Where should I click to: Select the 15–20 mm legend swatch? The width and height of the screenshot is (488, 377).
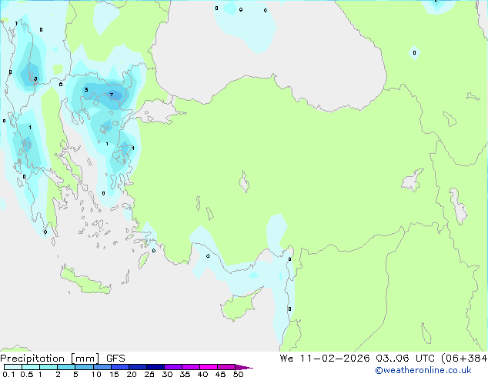point(119,367)
